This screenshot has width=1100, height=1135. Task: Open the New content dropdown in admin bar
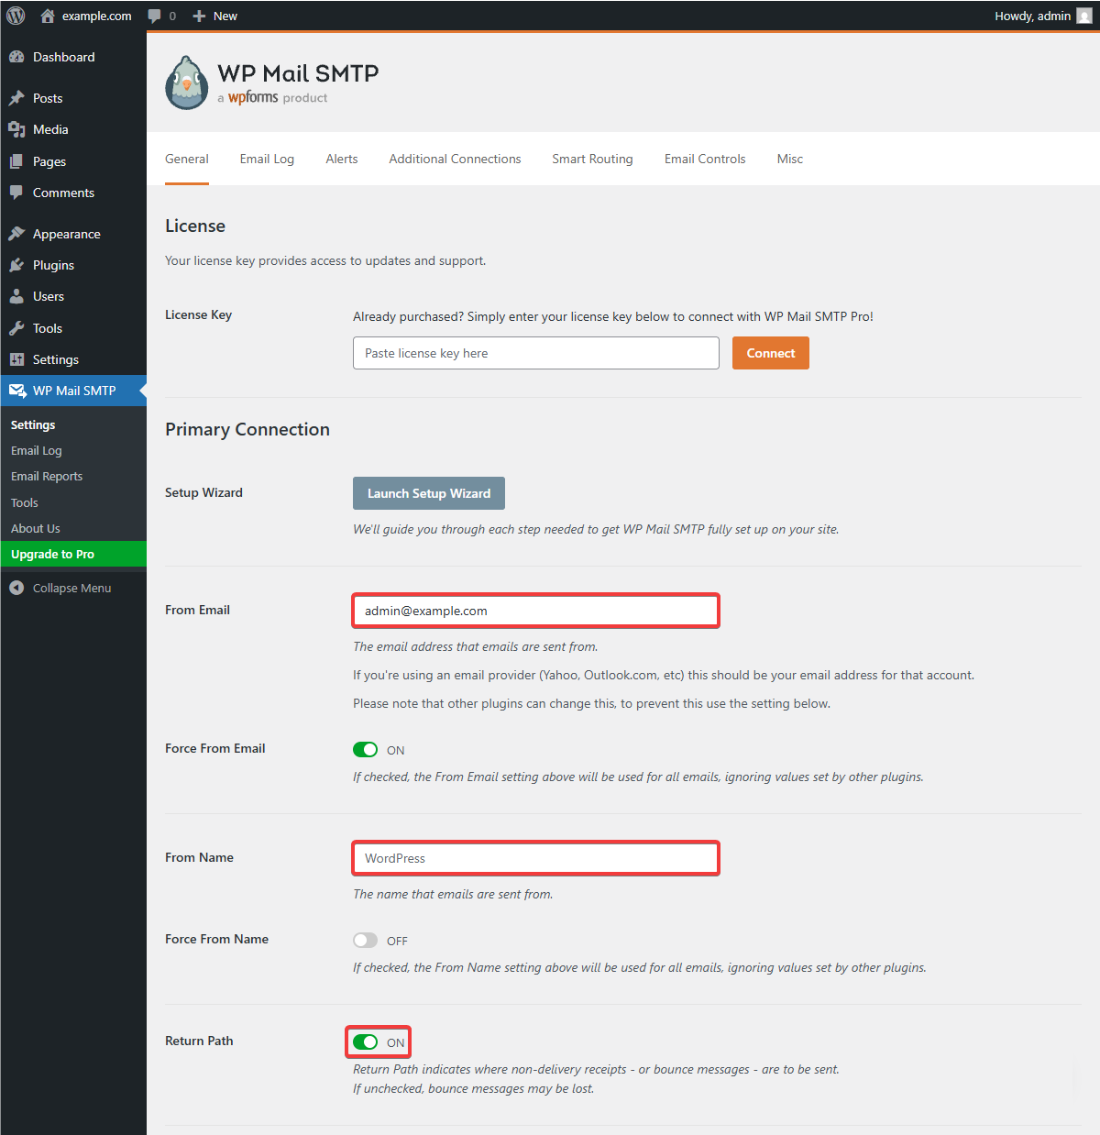215,16
